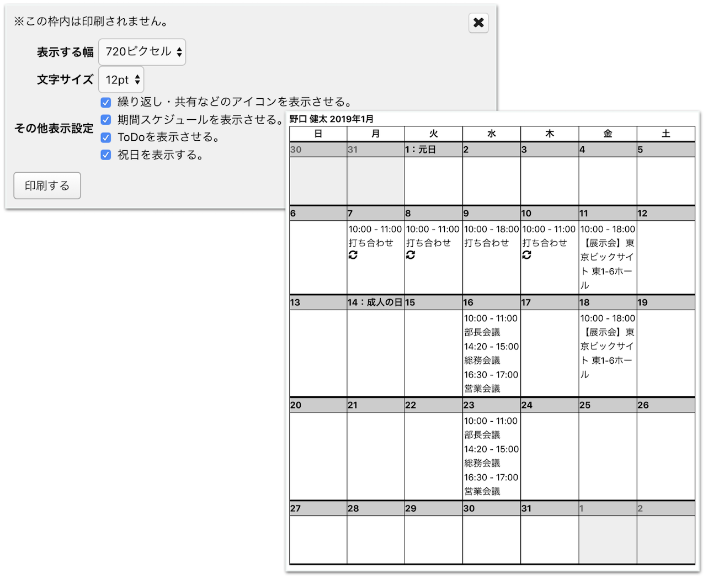Open the 12pt font size dropdown
The width and height of the screenshot is (708, 579).
(121, 79)
